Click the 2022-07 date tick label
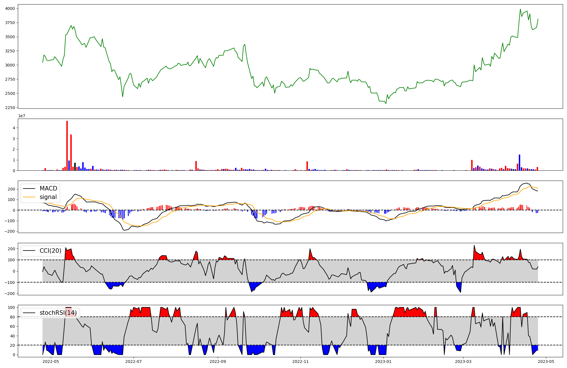This screenshot has height=368, width=567. click(133, 361)
